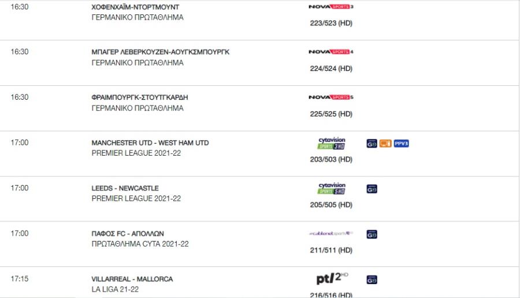
Task: Click the Nova Sports 5 channel logo
Action: click(x=331, y=97)
